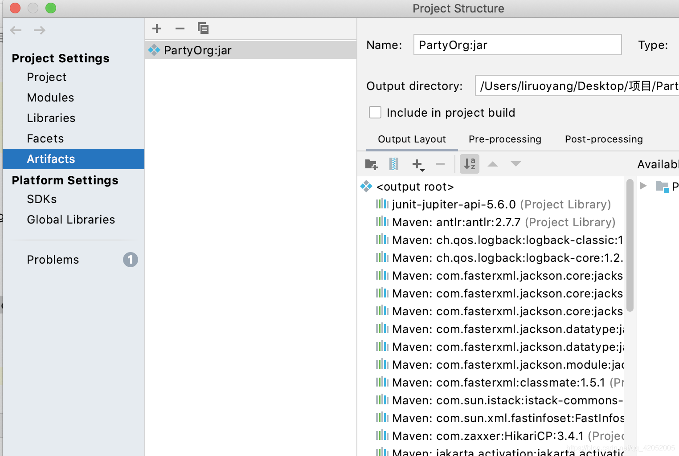Click the artifact Name input field
This screenshot has height=456, width=679.
[517, 45]
